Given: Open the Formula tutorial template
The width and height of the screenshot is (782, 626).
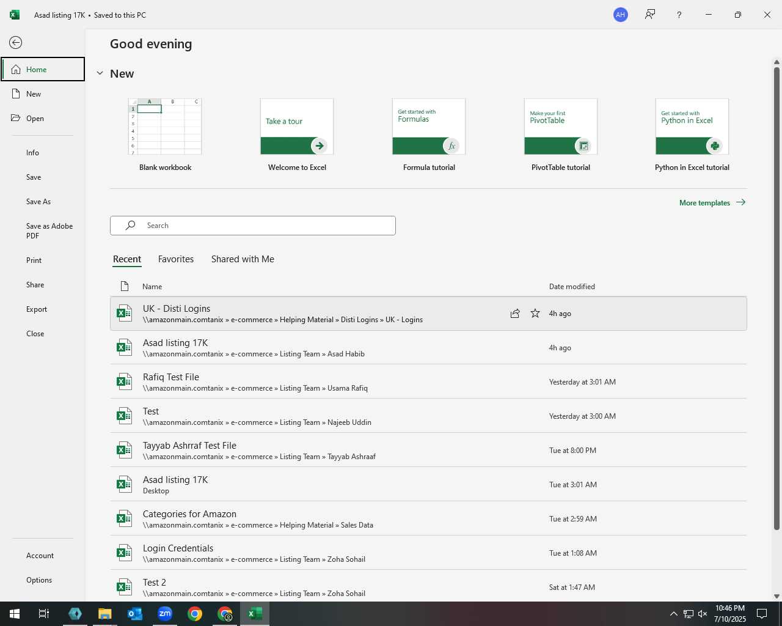Looking at the screenshot, I should [x=429, y=135].
